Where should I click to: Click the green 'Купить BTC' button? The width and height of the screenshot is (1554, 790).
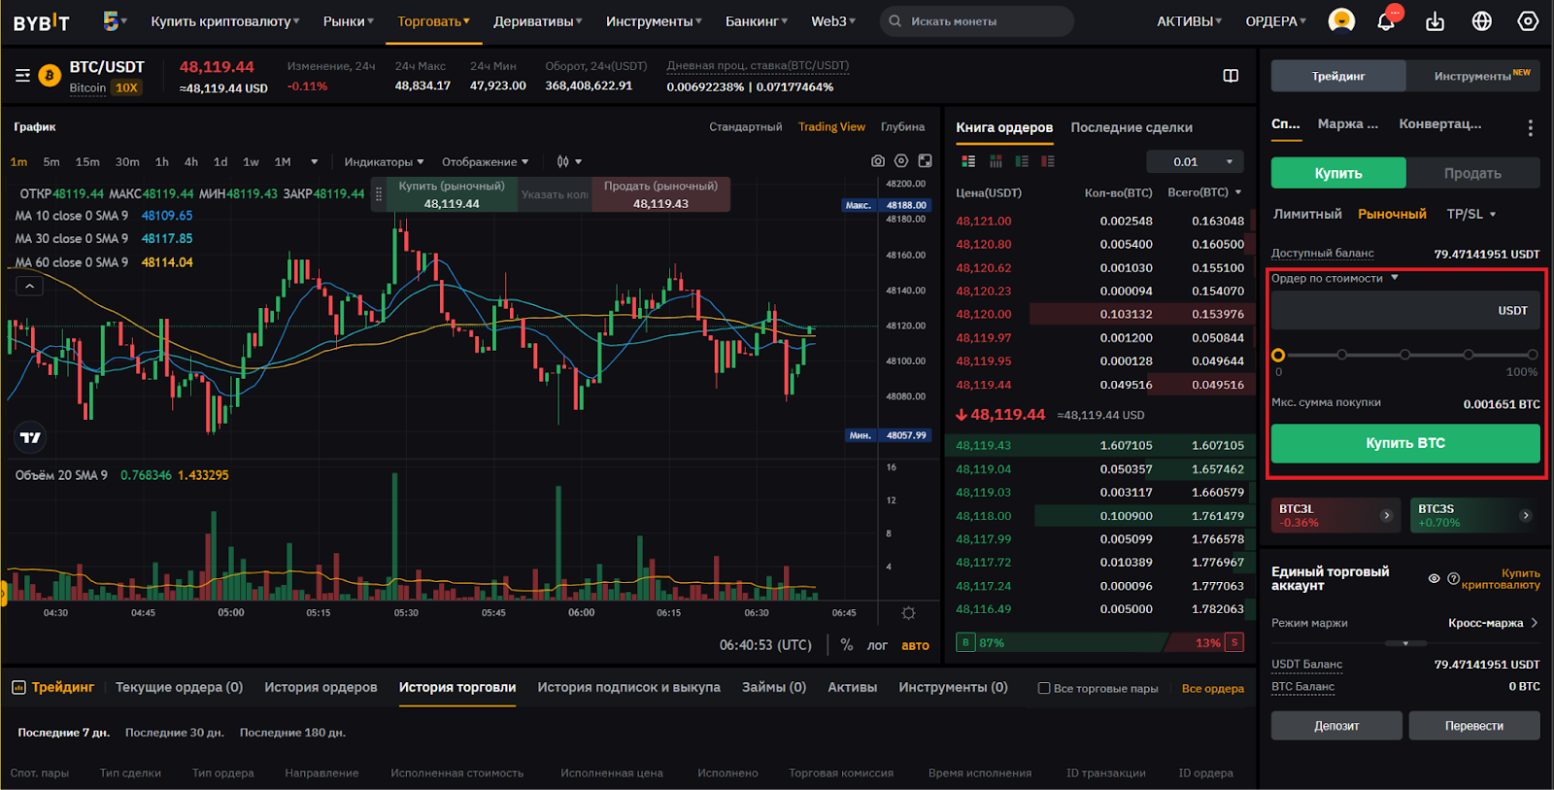pos(1405,443)
